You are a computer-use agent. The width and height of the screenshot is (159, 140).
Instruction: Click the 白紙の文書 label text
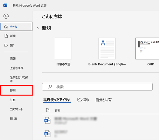[x=63, y=64]
